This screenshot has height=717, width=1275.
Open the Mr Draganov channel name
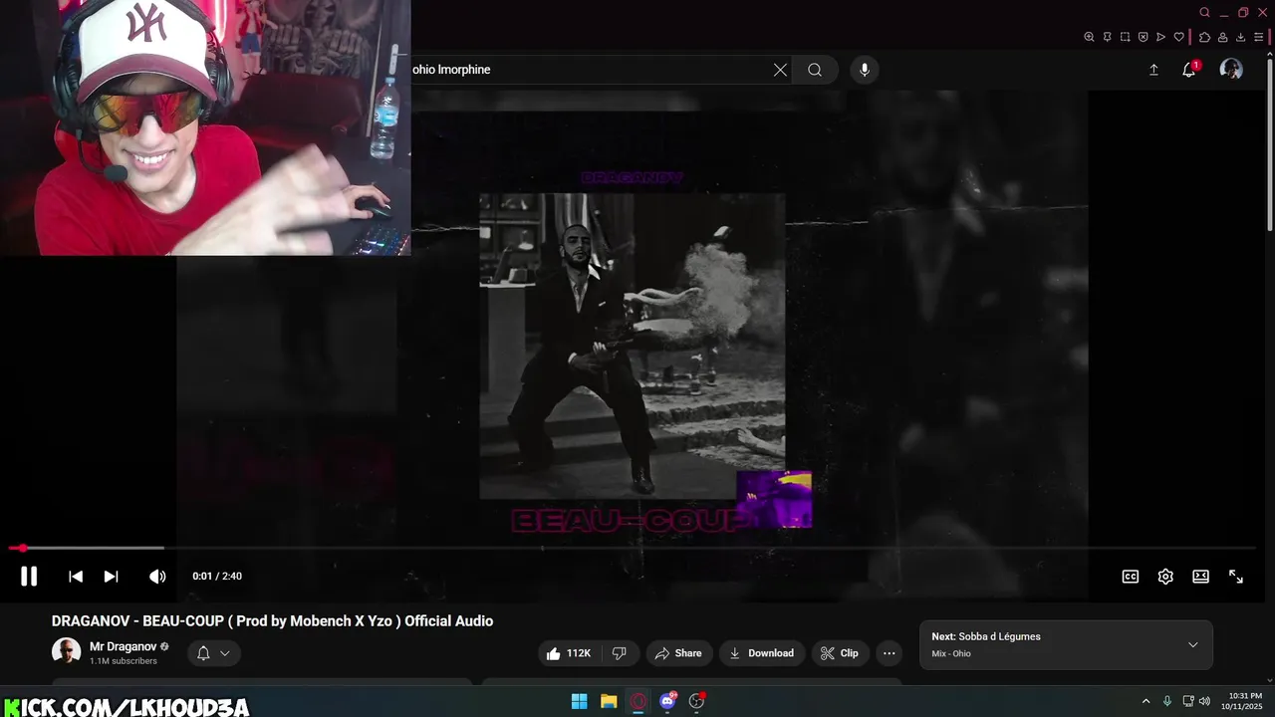click(x=124, y=646)
